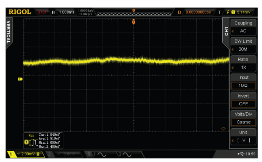Viewport: 262px width, 162px height.
Task: Click the USB connection icon
Action: [241, 154]
